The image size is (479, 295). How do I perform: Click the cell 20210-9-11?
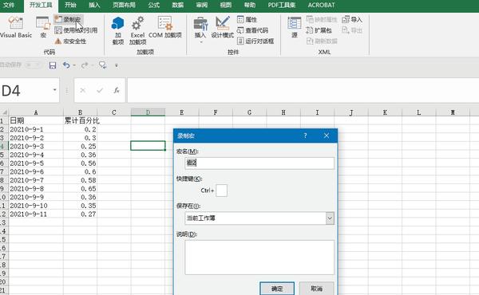pos(36,214)
